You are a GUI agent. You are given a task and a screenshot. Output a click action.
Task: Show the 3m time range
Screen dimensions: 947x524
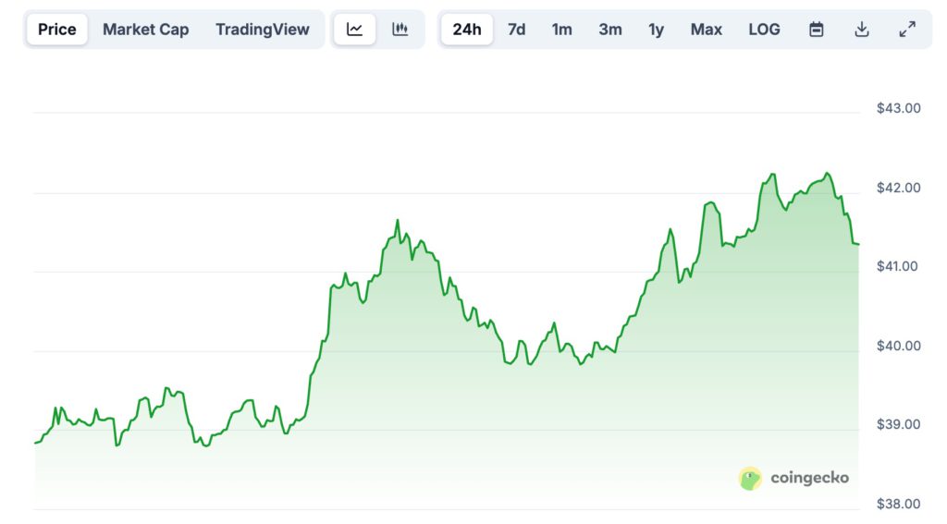(610, 30)
